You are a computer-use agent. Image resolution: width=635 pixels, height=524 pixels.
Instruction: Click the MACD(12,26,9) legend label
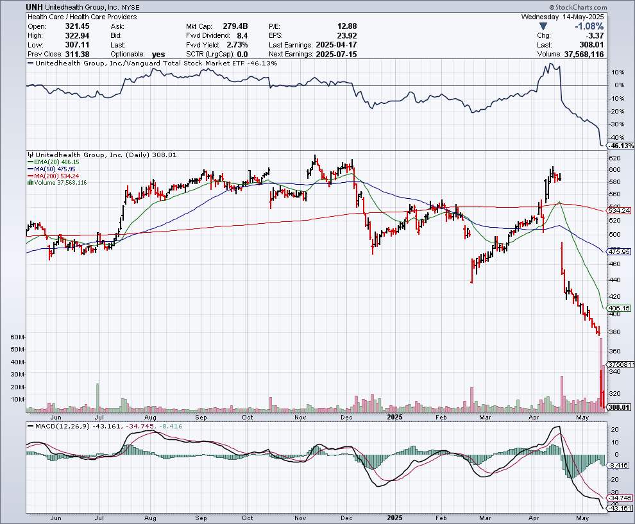click(63, 426)
